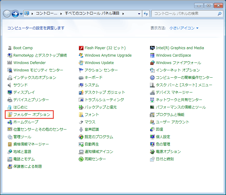Click the システム icon
This screenshot has width=226, height=195.
point(81,85)
